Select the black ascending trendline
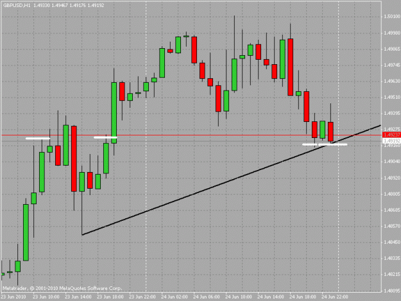The height and width of the screenshot is (301, 401). click(x=232, y=180)
